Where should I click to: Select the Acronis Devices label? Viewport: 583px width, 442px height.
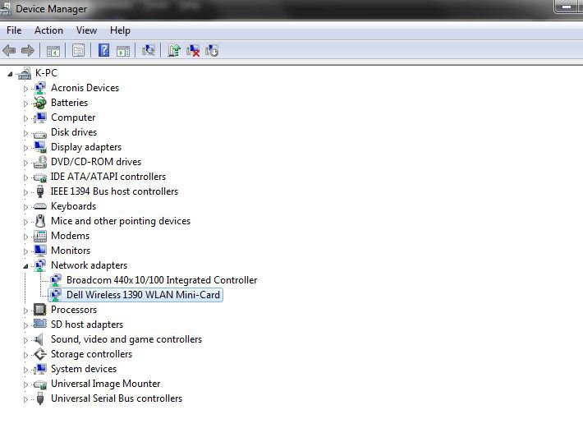click(85, 88)
